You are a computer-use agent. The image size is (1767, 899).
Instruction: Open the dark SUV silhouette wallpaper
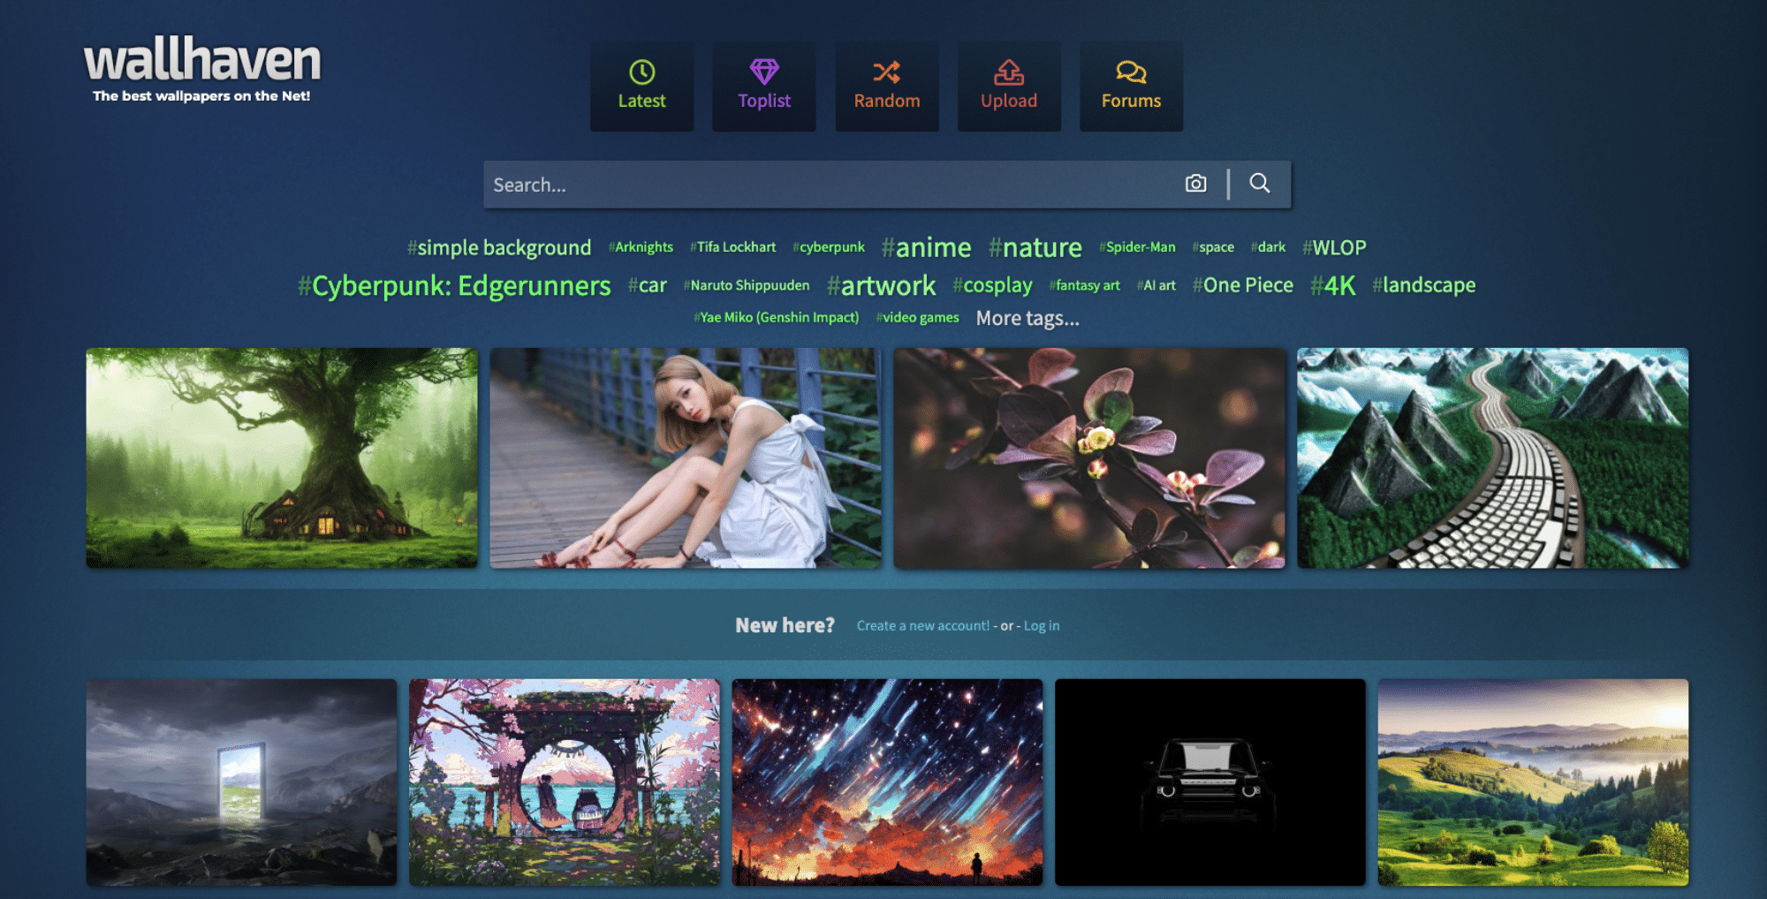point(1210,782)
